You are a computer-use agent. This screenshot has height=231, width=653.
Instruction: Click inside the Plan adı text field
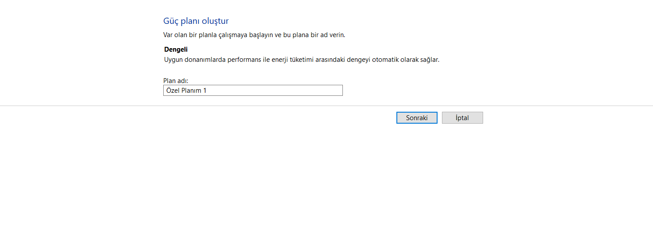[253, 91]
